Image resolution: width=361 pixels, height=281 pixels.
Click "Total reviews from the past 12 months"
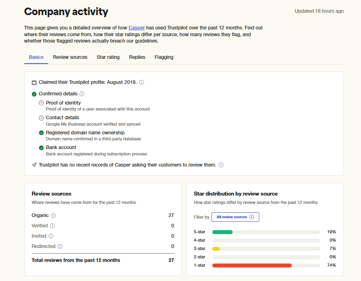76,260
